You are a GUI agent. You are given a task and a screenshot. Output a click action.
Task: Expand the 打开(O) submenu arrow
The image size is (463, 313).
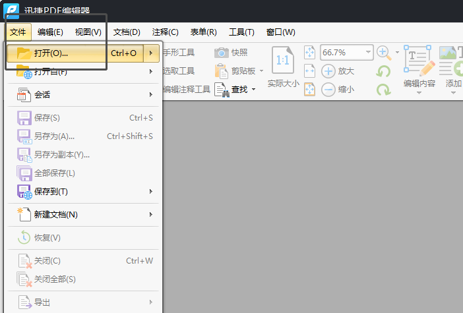[x=151, y=53]
